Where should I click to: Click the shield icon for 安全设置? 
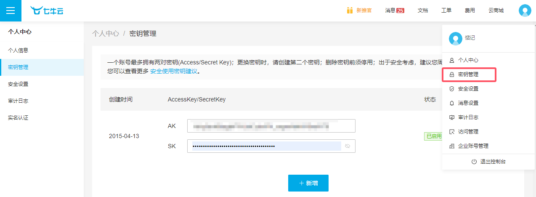coord(452,89)
